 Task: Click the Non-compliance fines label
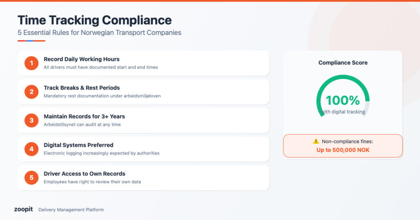tap(347, 141)
